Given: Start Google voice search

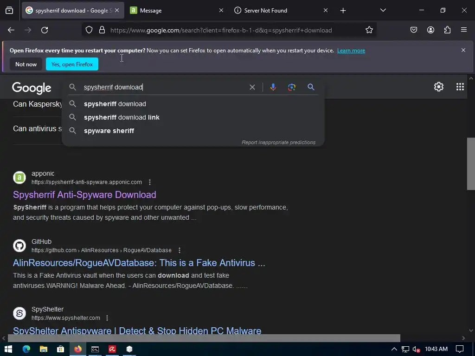Looking at the screenshot, I should [x=273, y=87].
